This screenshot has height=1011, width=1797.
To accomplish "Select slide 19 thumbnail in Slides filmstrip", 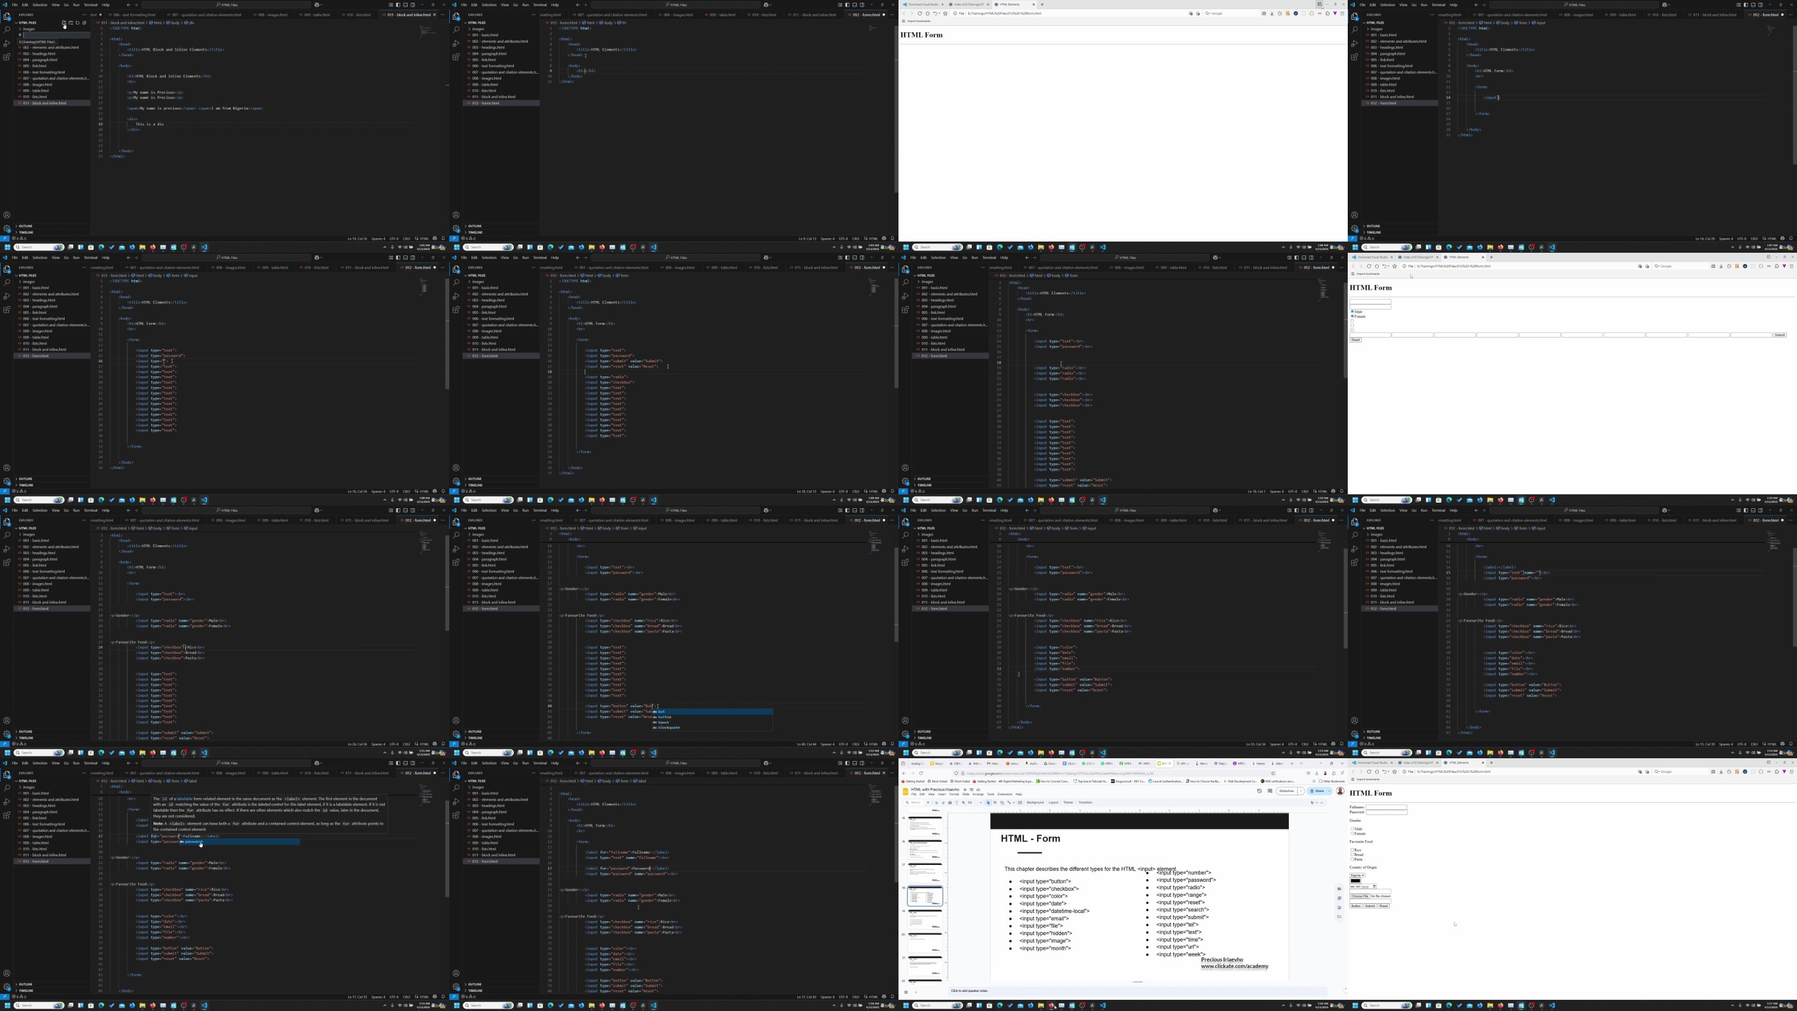I will pyautogui.click(x=925, y=919).
